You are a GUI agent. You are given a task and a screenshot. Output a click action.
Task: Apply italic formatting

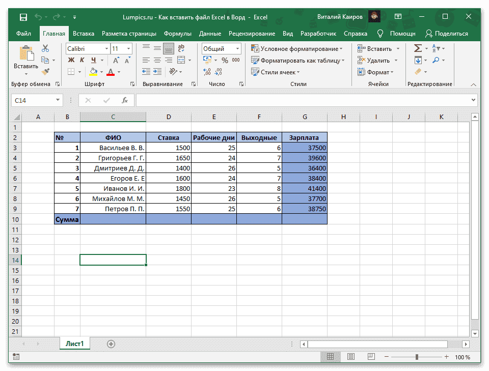pos(83,60)
